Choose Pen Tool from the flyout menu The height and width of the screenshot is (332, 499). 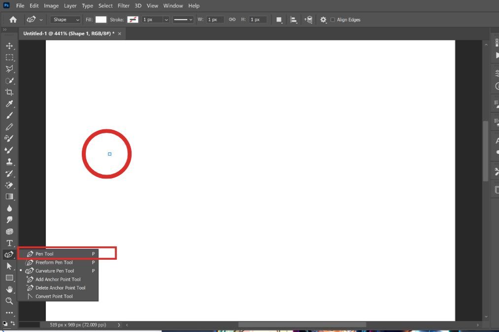pos(44,254)
